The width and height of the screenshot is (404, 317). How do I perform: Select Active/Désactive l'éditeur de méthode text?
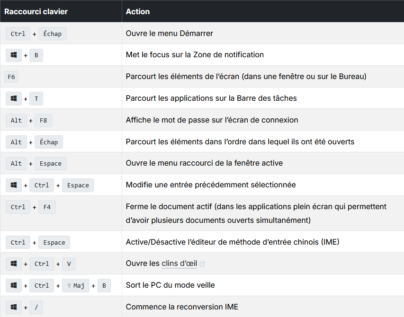(233, 242)
